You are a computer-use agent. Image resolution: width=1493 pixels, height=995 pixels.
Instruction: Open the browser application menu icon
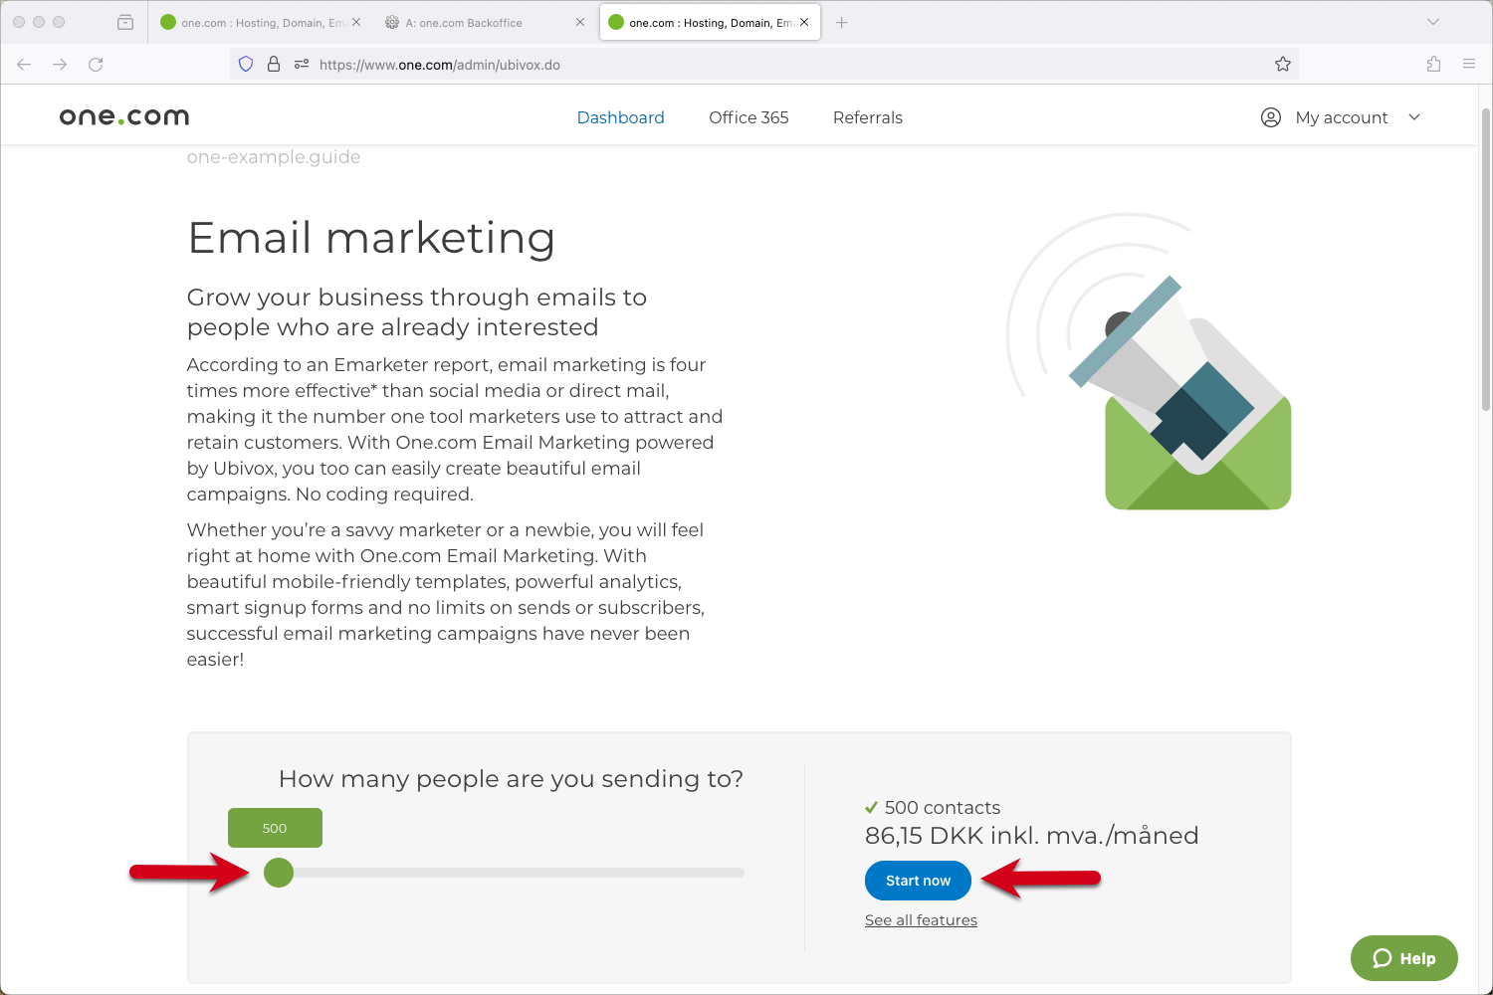coord(1469,64)
